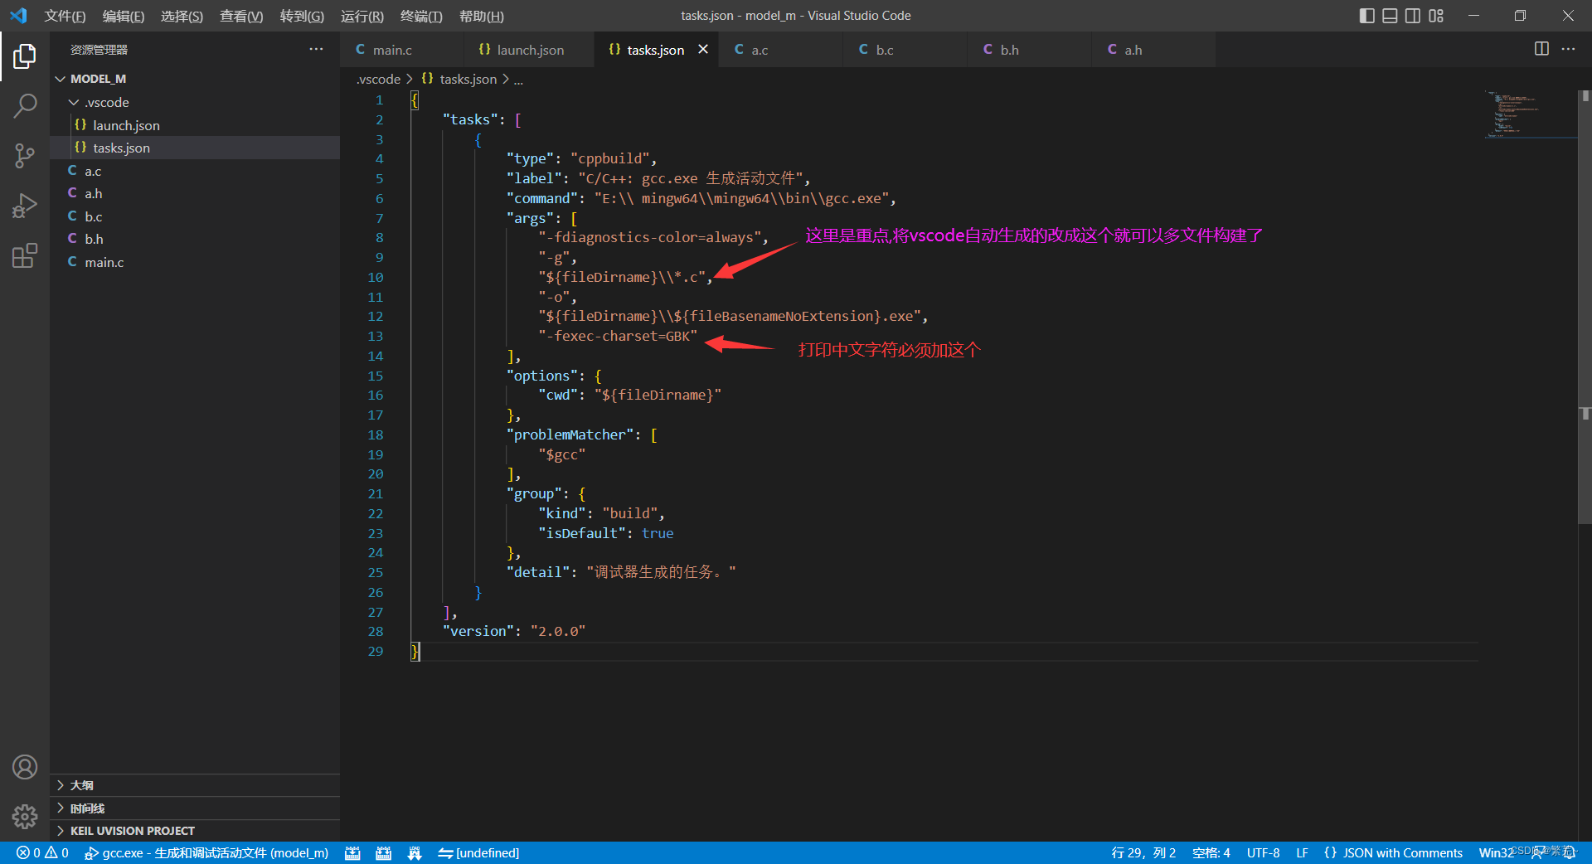1592x864 pixels.
Task: Open a.h in the explorer tree
Action: point(195,193)
